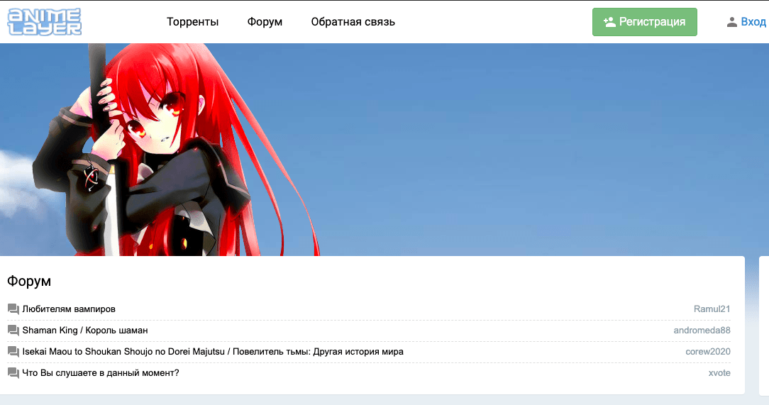The image size is (769, 405).
Task: Open Что Вы слушаете в данный момент thread
Action: pyautogui.click(x=101, y=373)
